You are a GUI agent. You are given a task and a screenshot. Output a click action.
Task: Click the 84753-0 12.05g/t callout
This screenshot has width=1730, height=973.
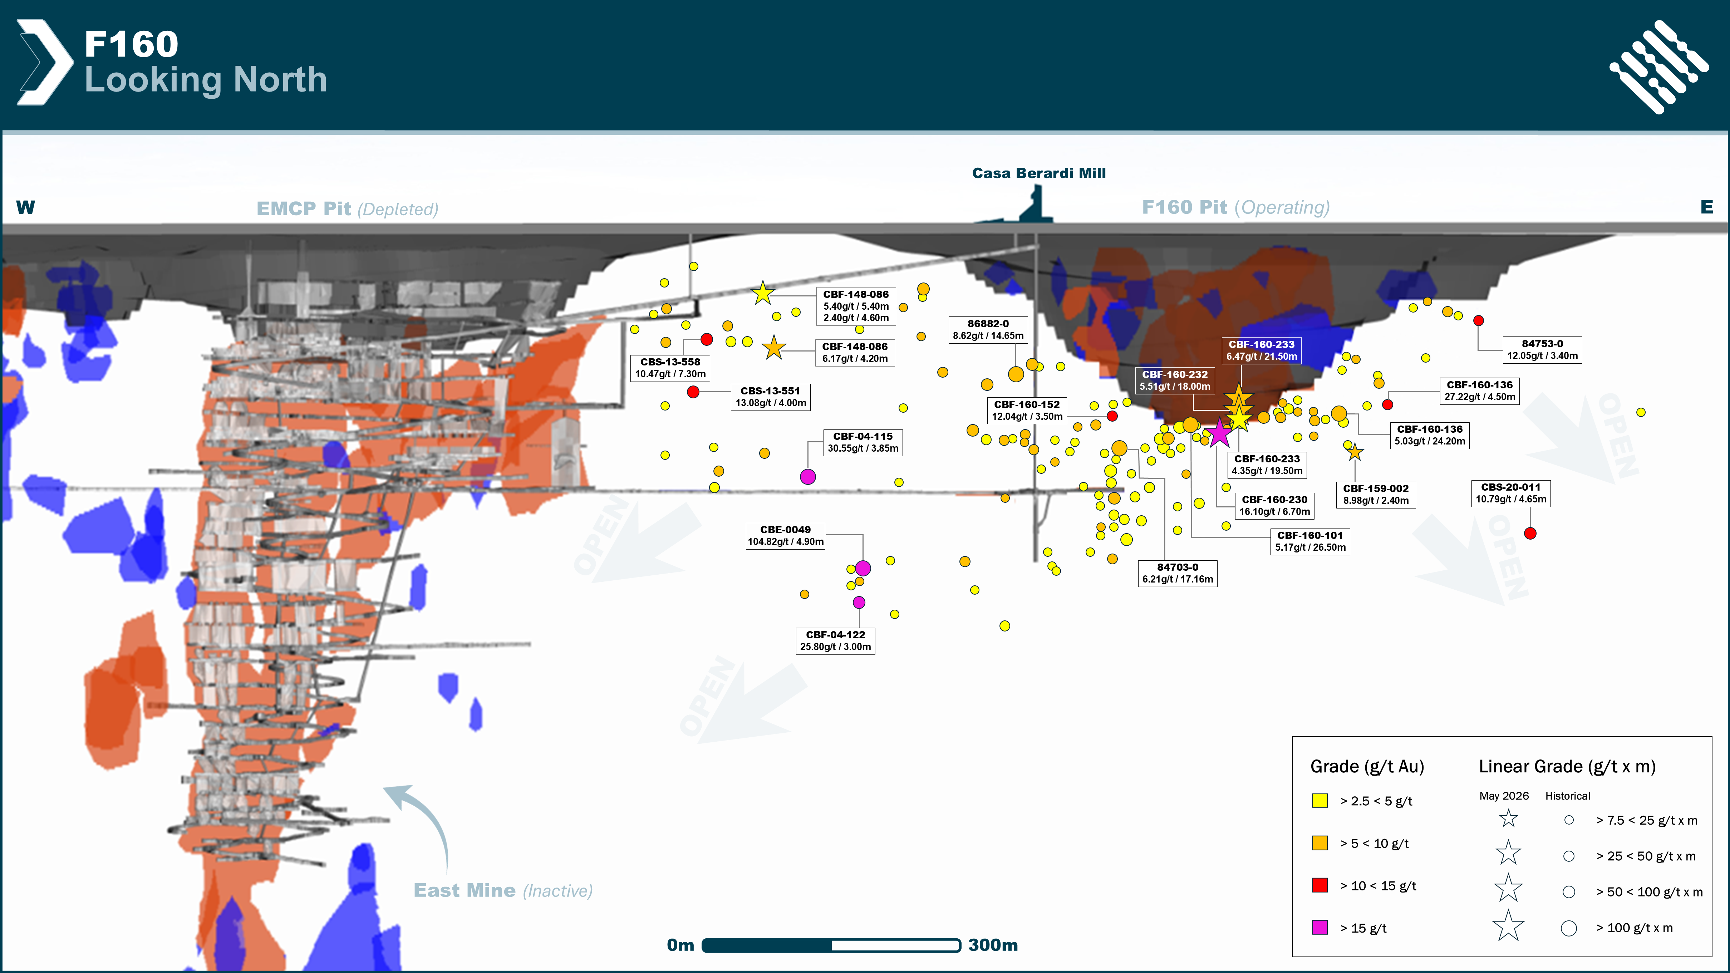coord(1542,350)
